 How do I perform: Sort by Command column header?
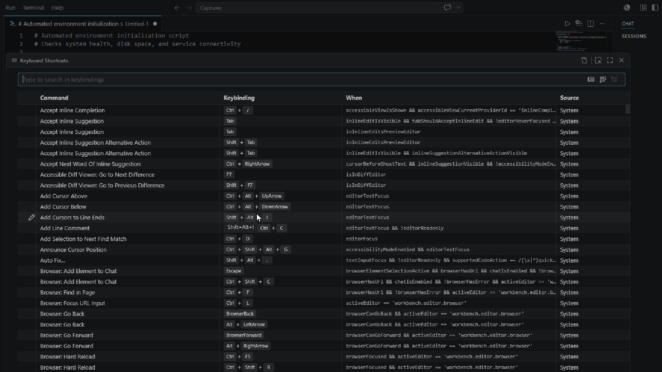(x=54, y=98)
